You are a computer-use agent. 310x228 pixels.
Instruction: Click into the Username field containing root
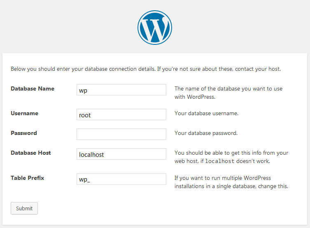(x=121, y=114)
